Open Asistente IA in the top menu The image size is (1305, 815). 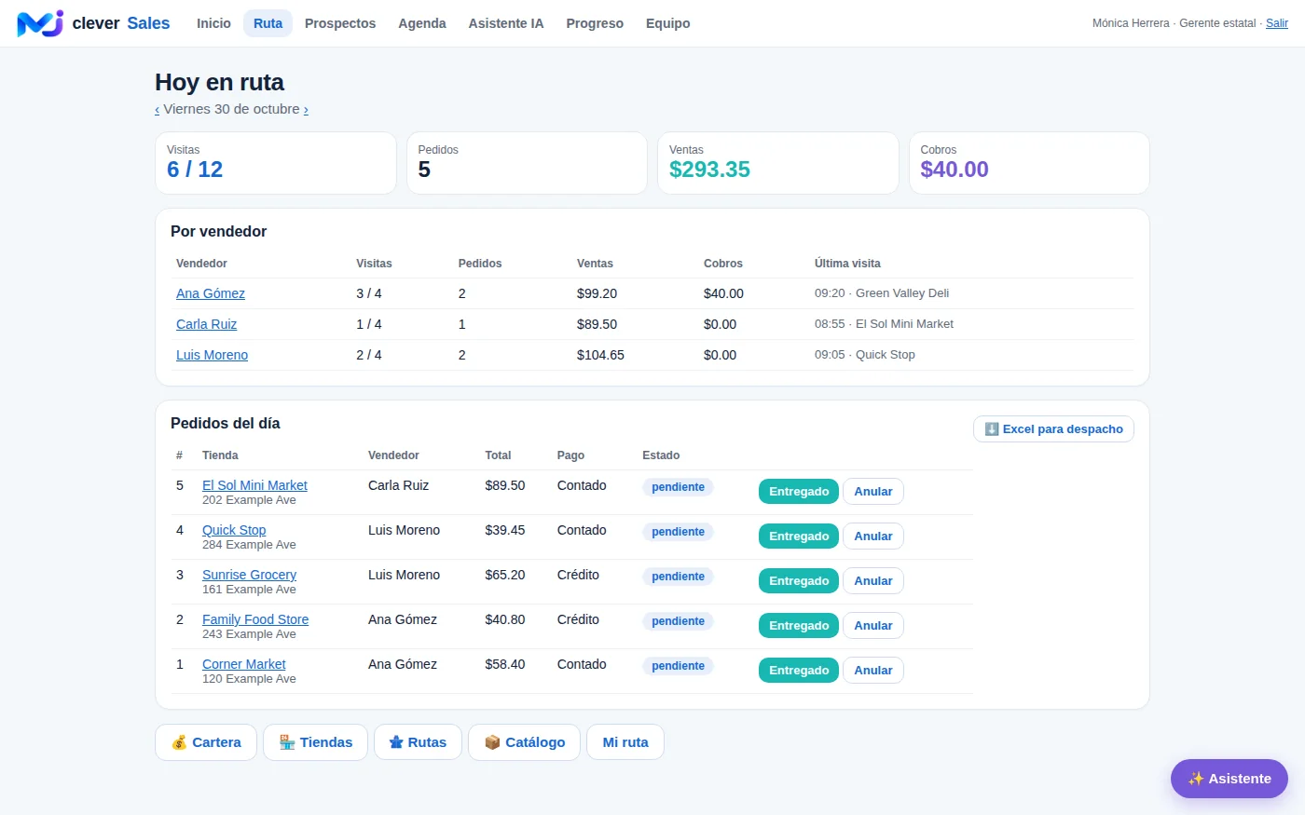[506, 23]
